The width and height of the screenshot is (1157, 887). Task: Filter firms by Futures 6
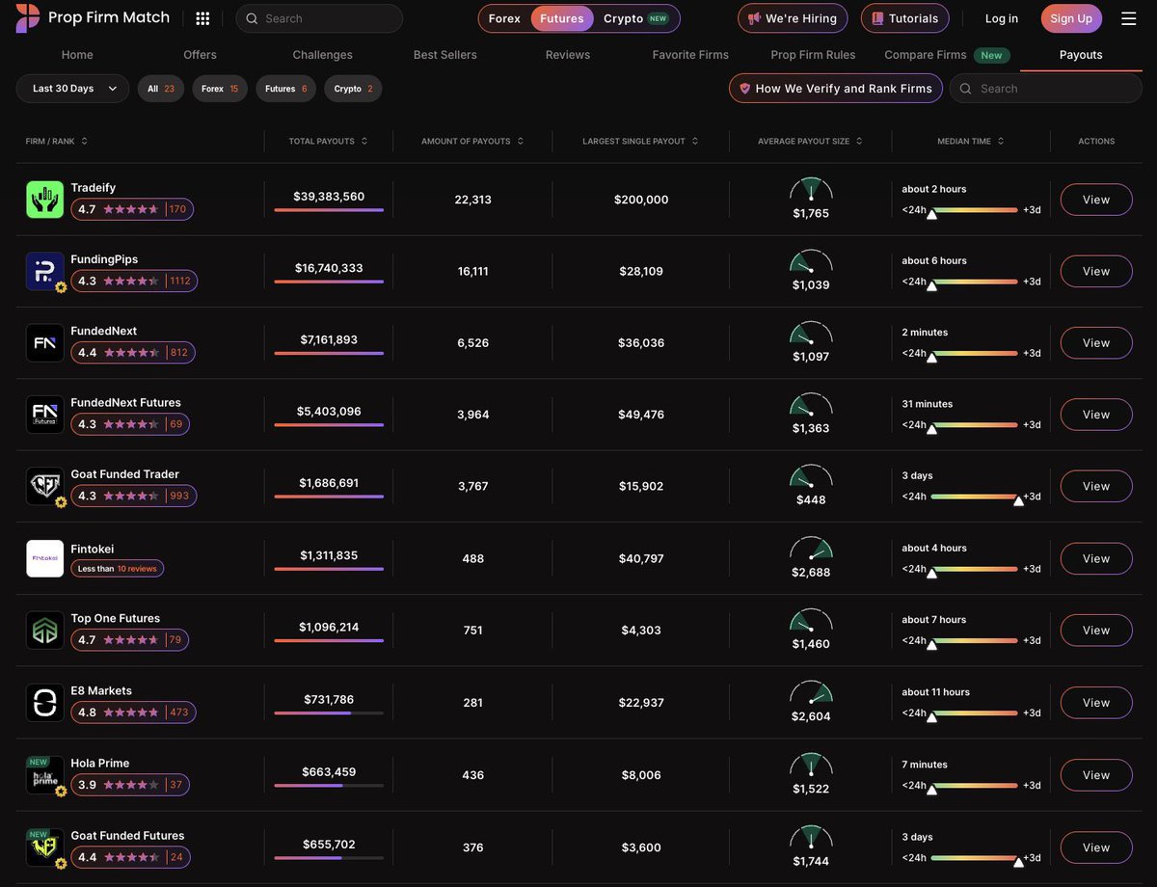(x=285, y=89)
